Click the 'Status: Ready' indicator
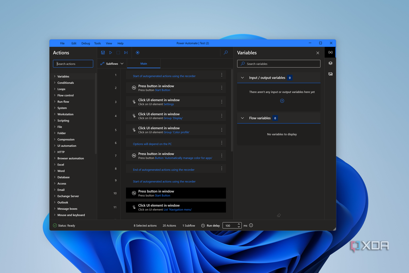The width and height of the screenshot is (409, 273). [x=64, y=225]
